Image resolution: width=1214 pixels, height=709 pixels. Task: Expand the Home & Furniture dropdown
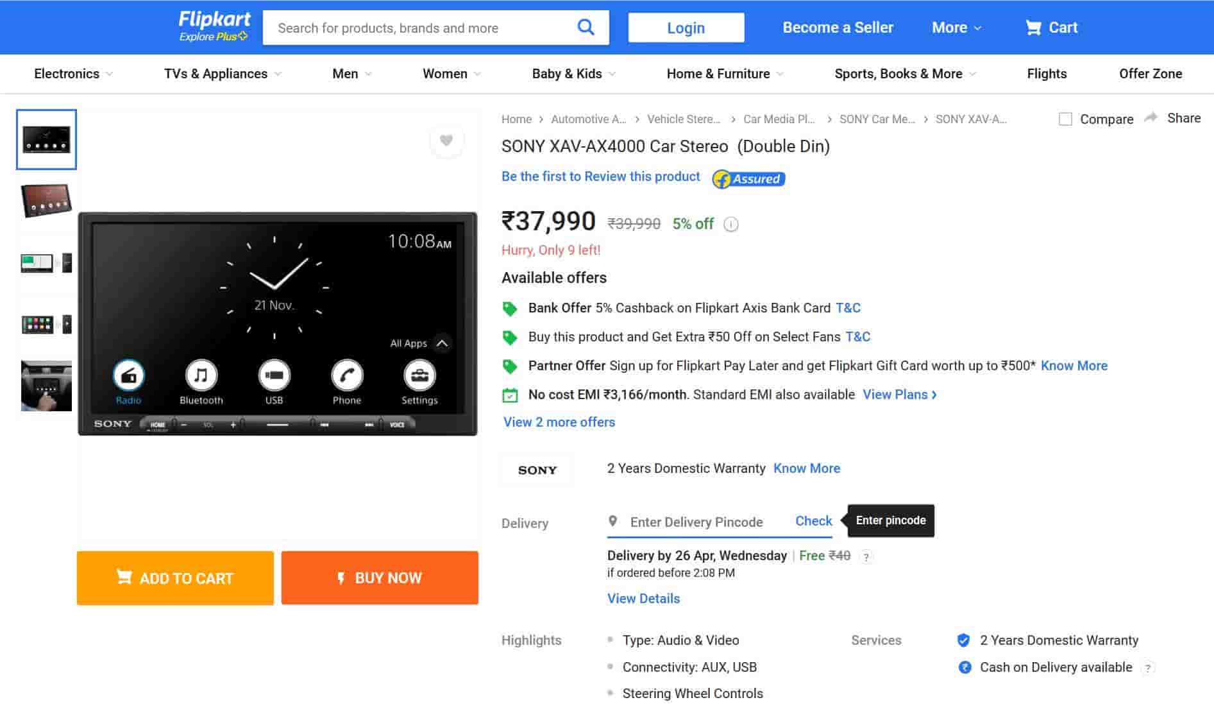tap(725, 74)
